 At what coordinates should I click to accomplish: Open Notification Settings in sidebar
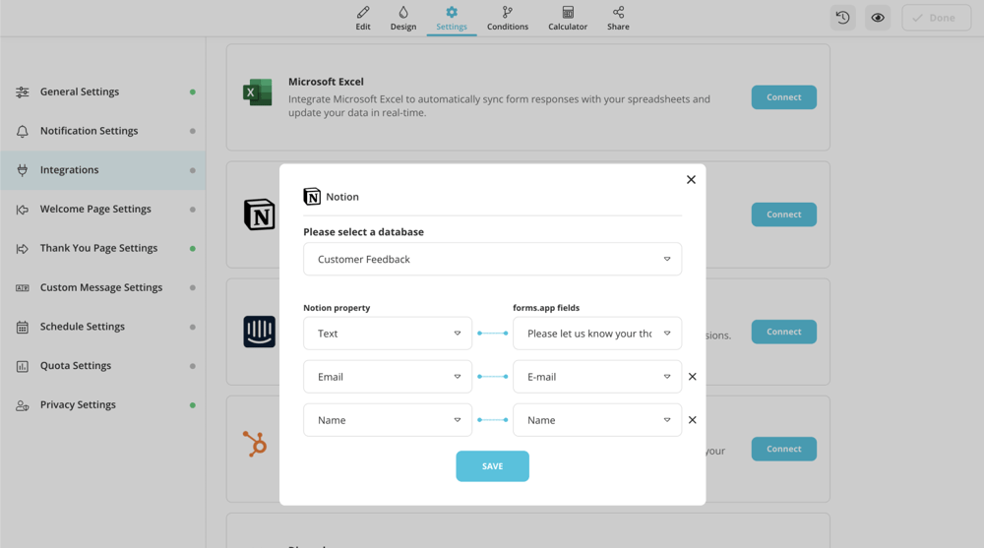[x=89, y=131]
